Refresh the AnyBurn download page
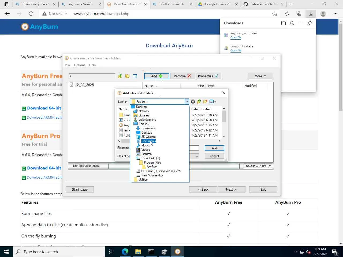 point(31,14)
